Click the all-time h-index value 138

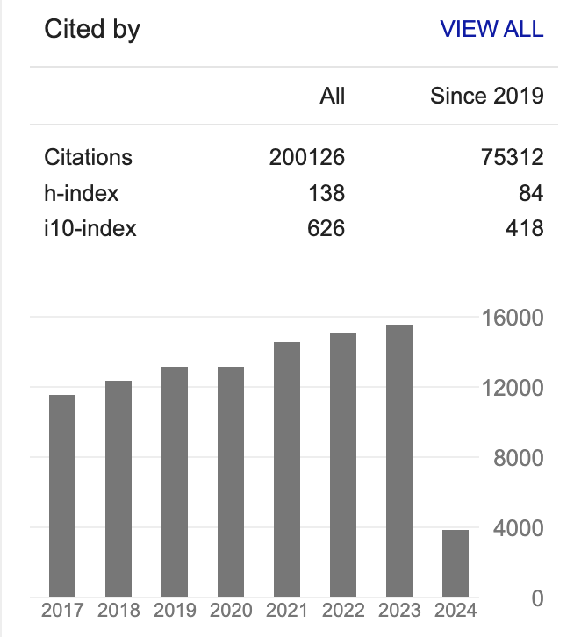click(x=326, y=194)
